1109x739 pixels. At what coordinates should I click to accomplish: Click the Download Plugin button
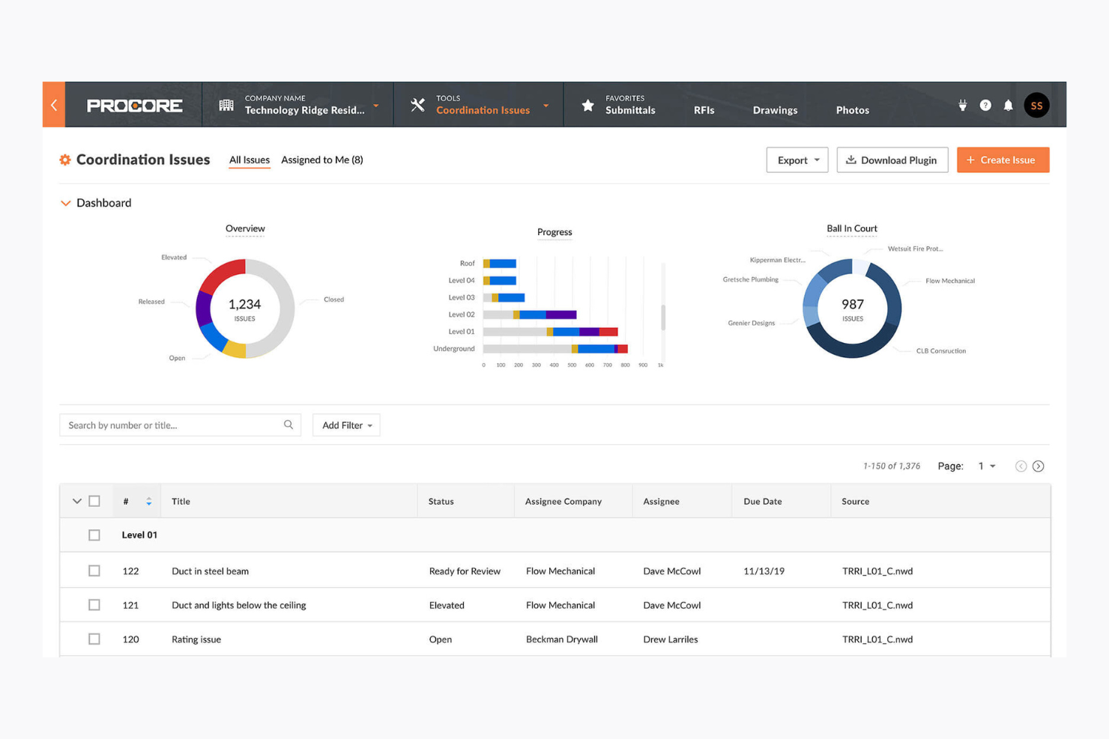click(892, 159)
